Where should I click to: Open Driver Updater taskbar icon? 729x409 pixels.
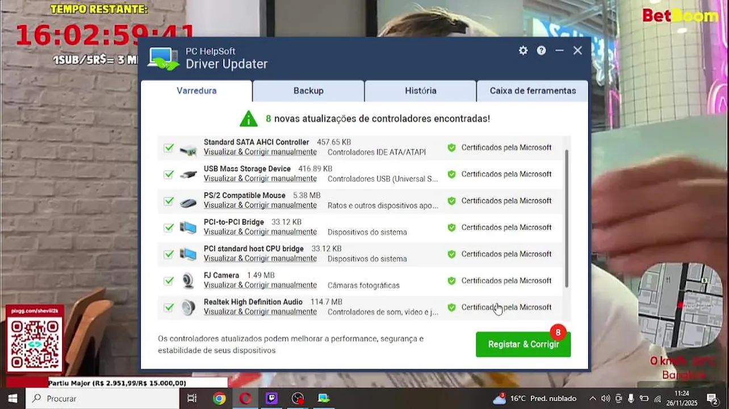click(x=324, y=398)
